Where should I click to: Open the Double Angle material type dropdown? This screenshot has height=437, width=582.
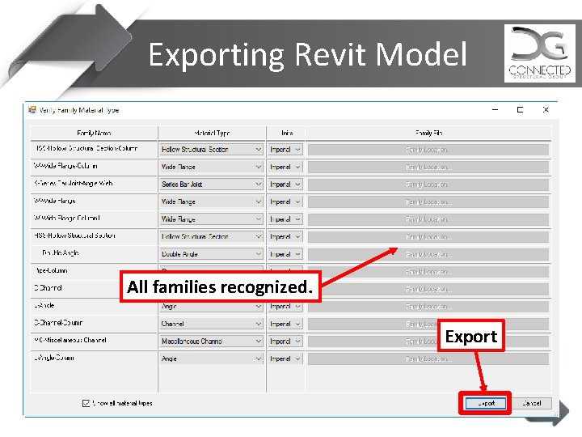pos(211,254)
